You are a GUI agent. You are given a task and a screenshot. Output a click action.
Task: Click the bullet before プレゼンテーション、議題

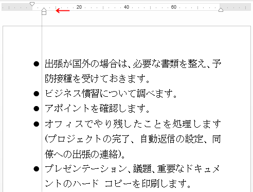pyautogui.click(x=37, y=169)
